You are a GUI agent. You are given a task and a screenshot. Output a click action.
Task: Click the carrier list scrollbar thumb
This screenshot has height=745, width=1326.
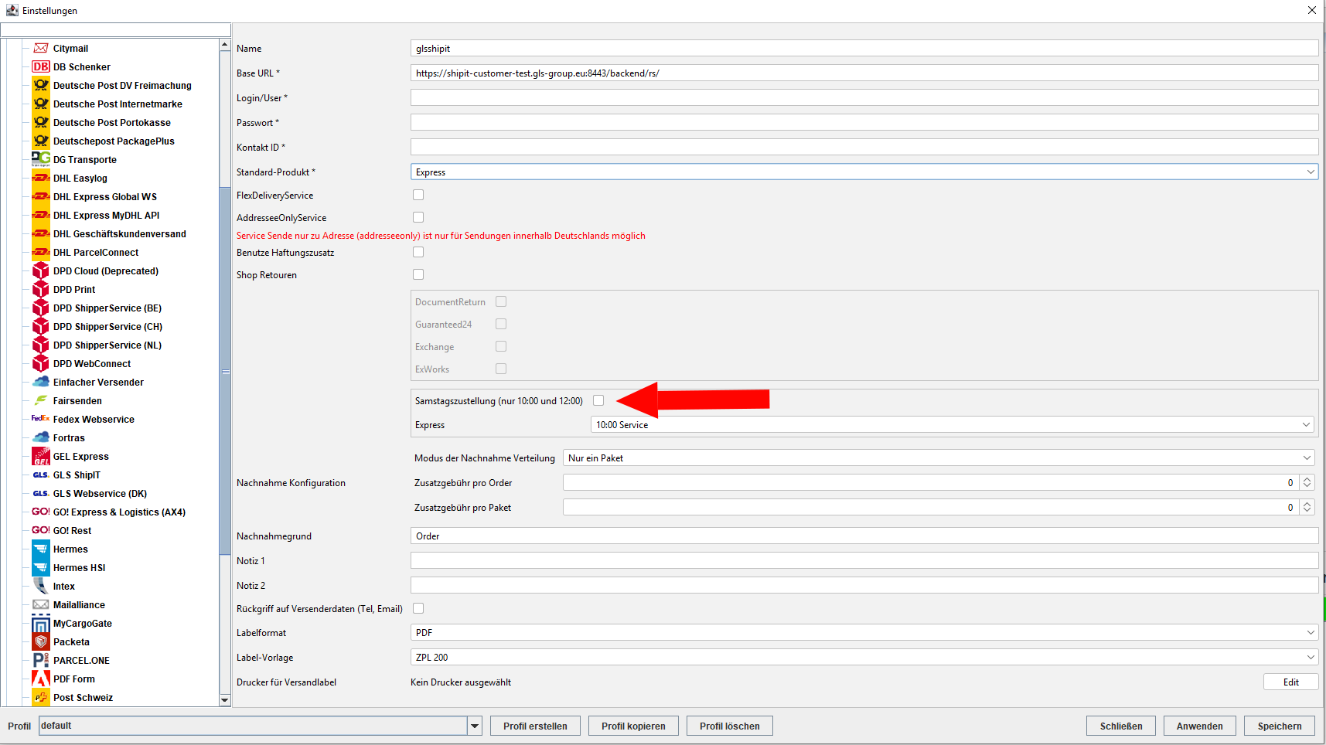[225, 371]
